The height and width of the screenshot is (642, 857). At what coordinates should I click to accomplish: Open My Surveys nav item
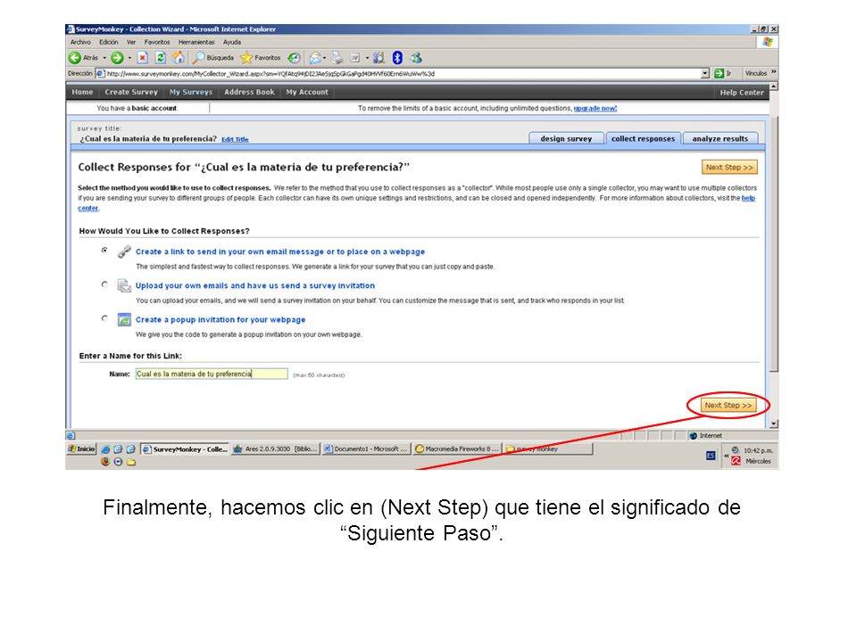(191, 92)
